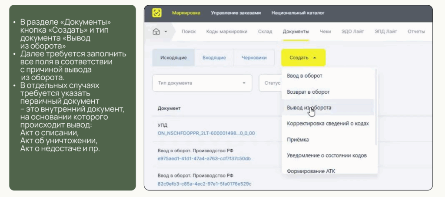Switch to the Склад tab
The width and height of the screenshot is (445, 197).
[x=265, y=32]
